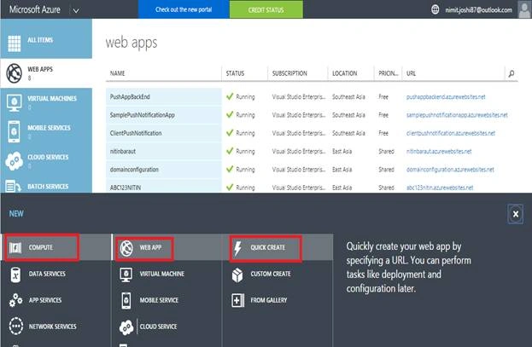Select the SamplePushNotificationApp row
532x347 pixels.
pyautogui.click(x=312, y=115)
